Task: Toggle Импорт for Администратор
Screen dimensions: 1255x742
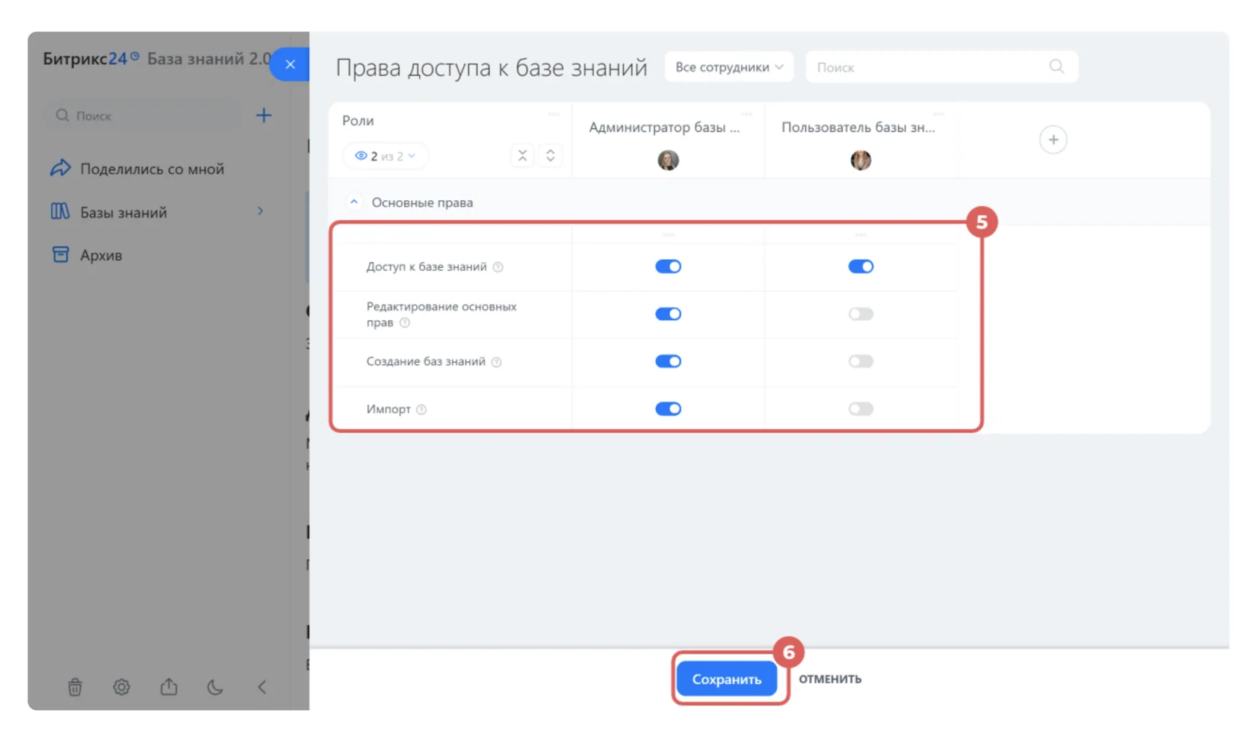Action: pos(668,408)
